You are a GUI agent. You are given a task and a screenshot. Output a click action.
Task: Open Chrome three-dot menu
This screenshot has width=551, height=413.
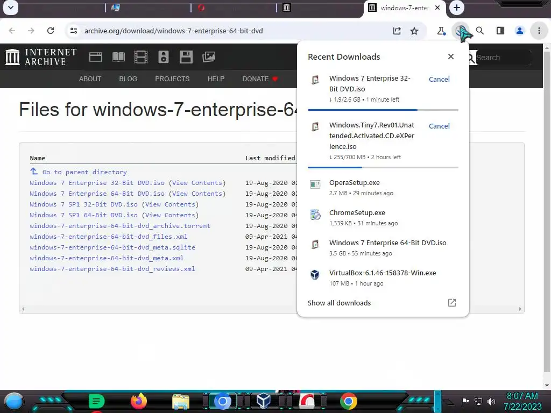click(539, 31)
